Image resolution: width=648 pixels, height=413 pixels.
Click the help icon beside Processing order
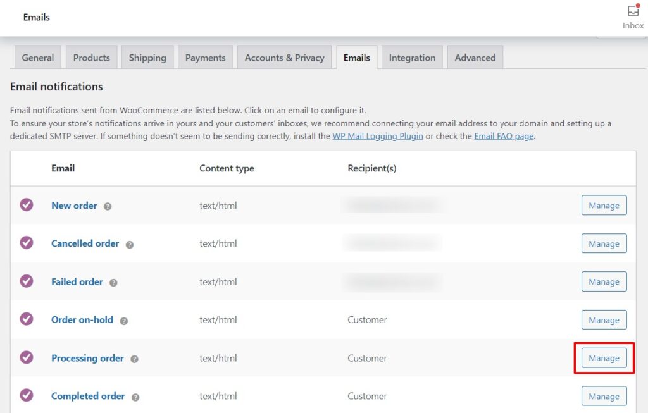point(135,358)
